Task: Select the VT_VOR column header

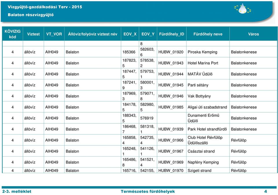Action: tap(54, 34)
